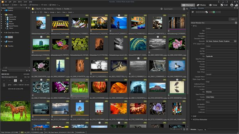Screen dimensions: 239x134
Task: Click the Apply button in Properties
Action: click(x=233, y=19)
